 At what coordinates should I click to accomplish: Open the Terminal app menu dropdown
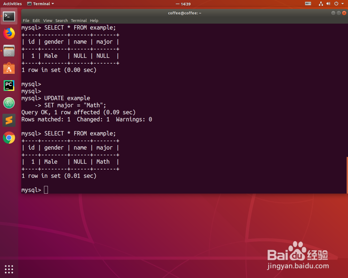coord(41,4)
